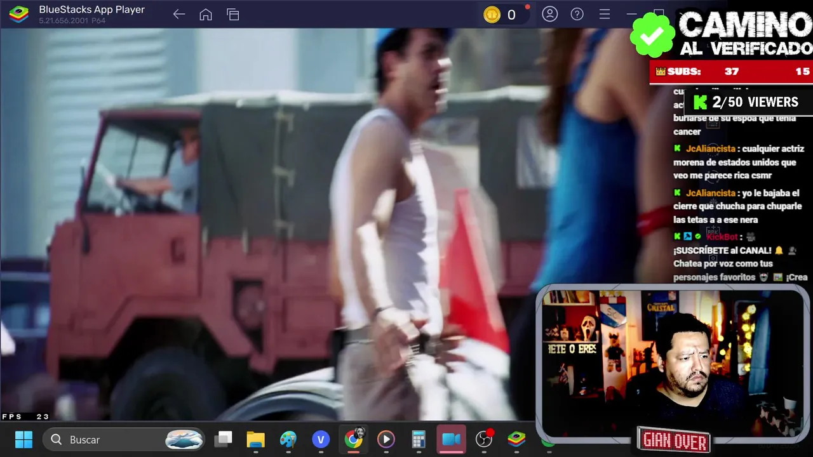Switch to BlueStacks taskbar icon
The image size is (813, 457).
(516, 439)
